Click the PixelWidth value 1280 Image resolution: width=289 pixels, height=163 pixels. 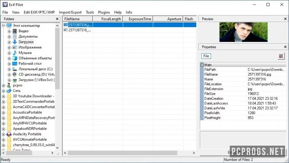251,113
